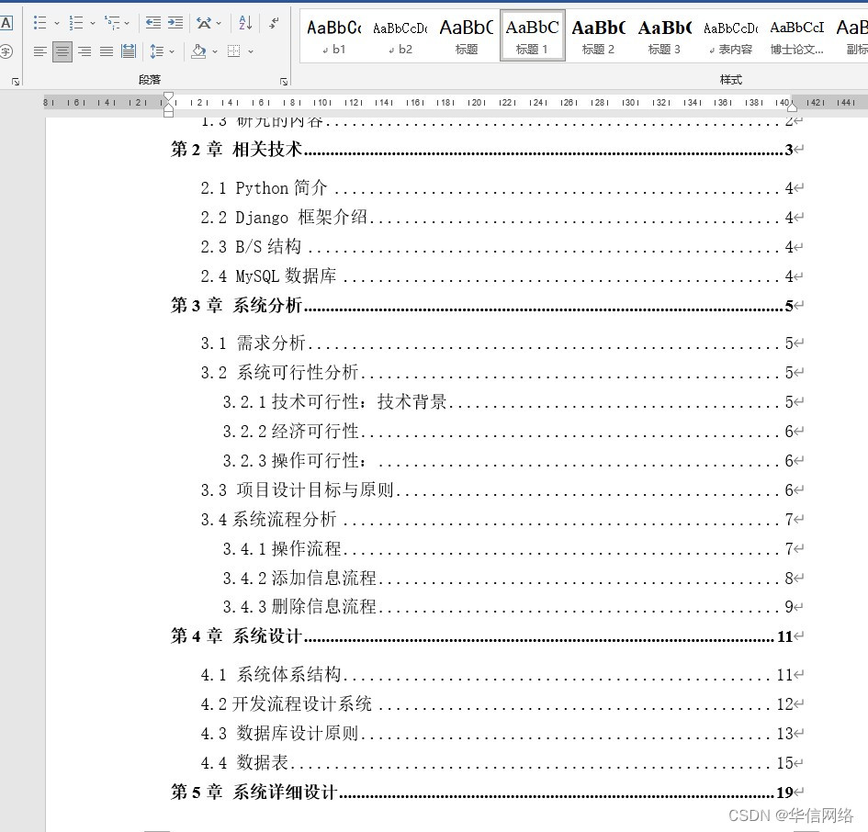Select the bullets list icon
The width and height of the screenshot is (868, 832).
[x=40, y=22]
